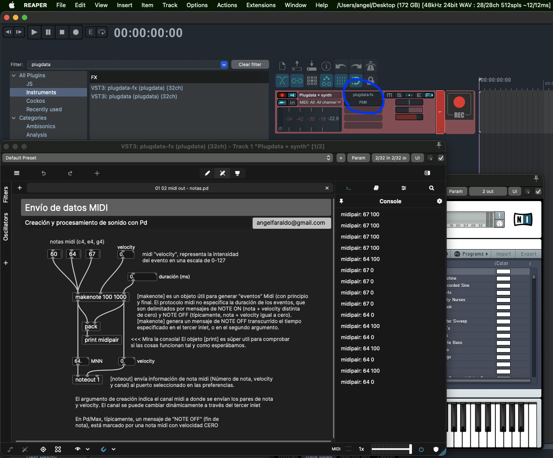
Task: Click plugdata add object plus icon
Action: (x=97, y=173)
